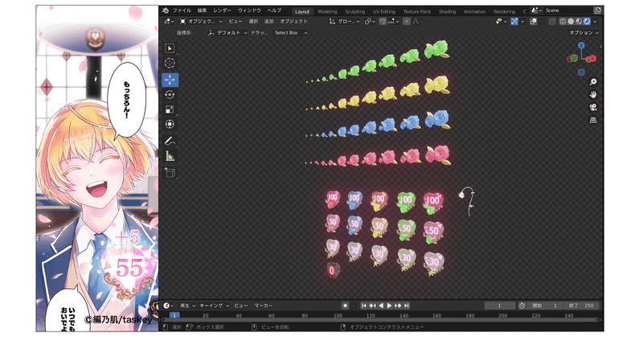This screenshot has width=643, height=337.
Task: Switch to rendered viewport shading
Action: 587,22
